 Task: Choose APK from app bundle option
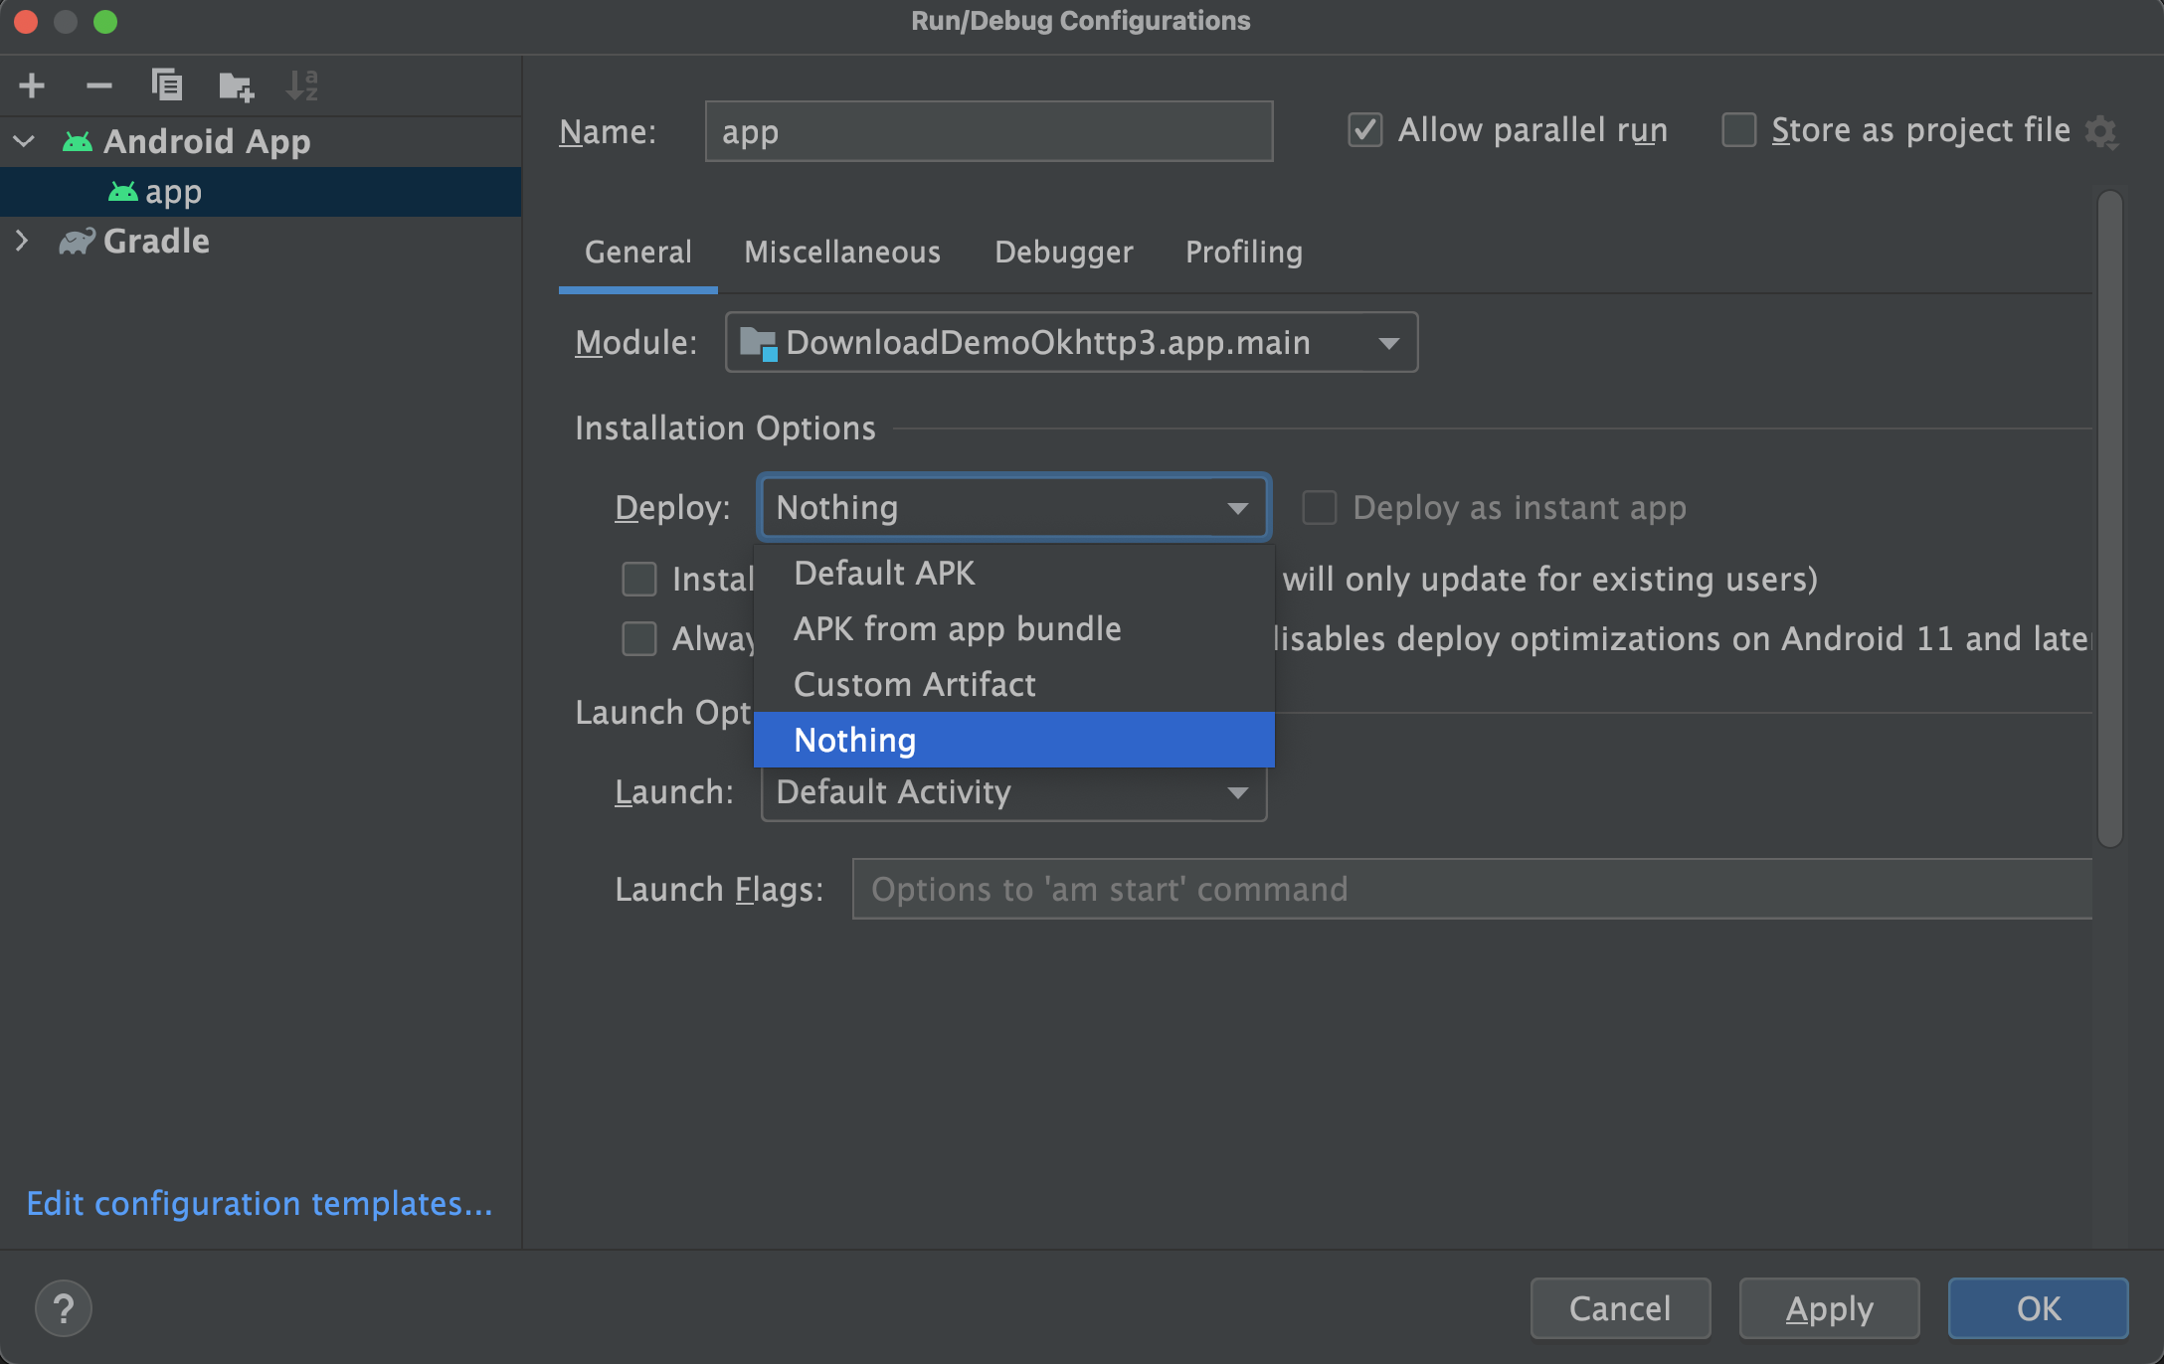click(1014, 628)
